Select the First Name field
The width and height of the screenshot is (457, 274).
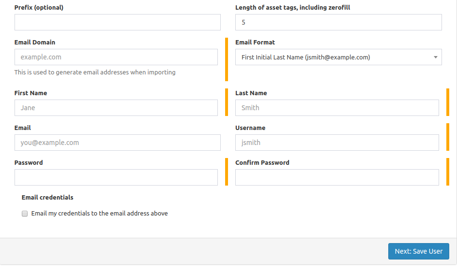coord(116,108)
